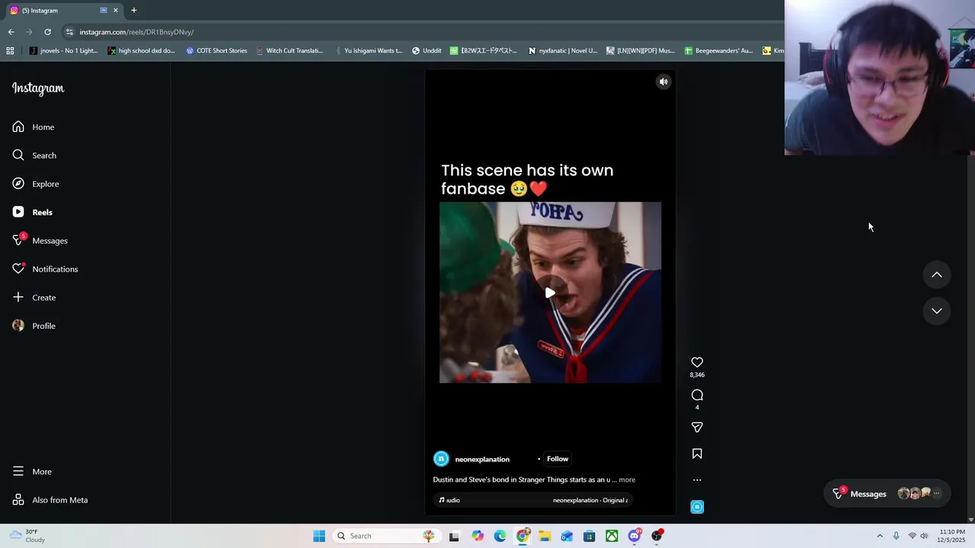Open browser apps grid shortcut

pos(10,51)
